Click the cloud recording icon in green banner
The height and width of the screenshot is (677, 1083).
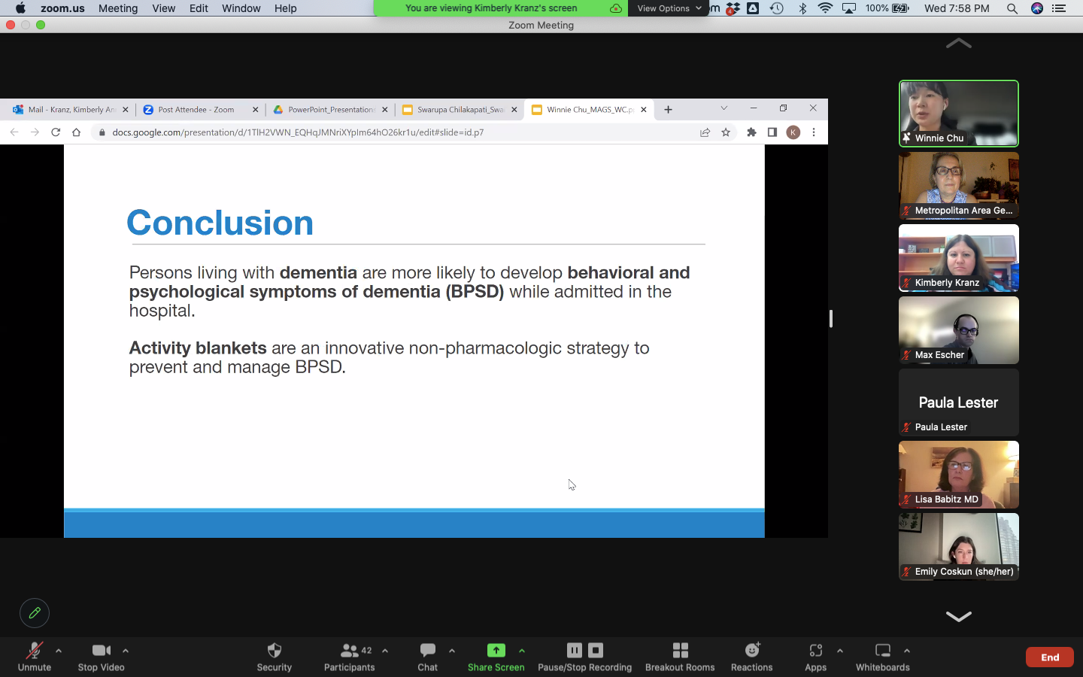616,8
